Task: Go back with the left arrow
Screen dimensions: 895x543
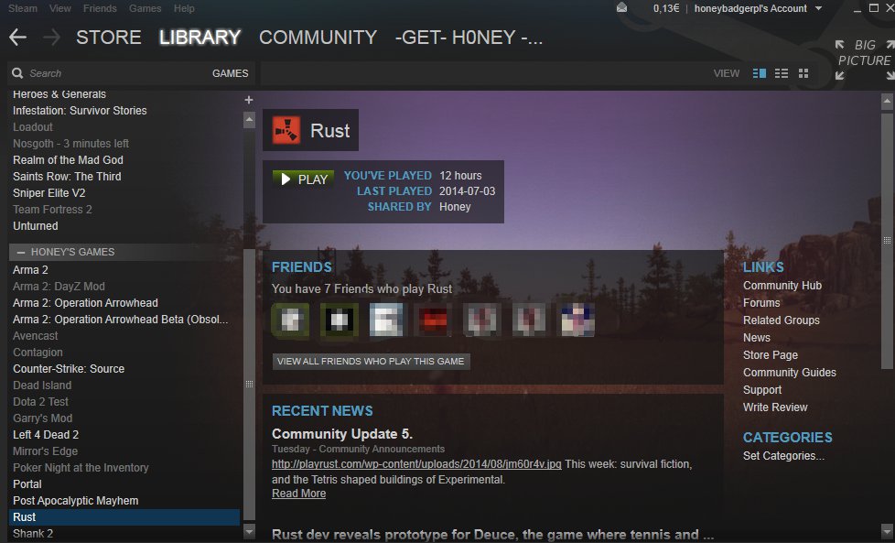Action: tap(17, 38)
